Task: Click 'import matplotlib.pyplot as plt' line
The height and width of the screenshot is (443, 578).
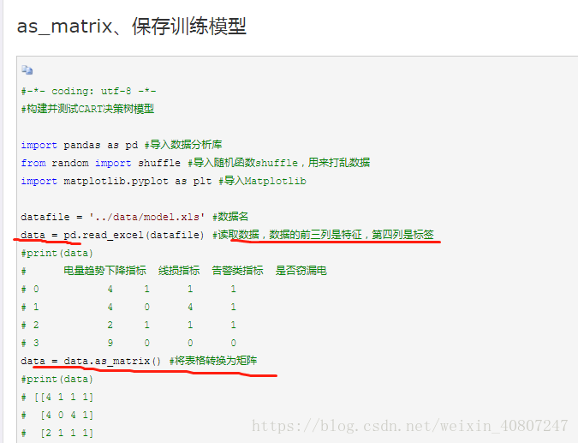Action: click(116, 181)
